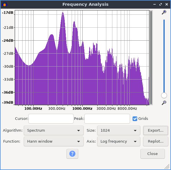Image resolution: width=171 pixels, height=170 pixels.
Task: Close the window with the title bar X
Action: point(167,4)
